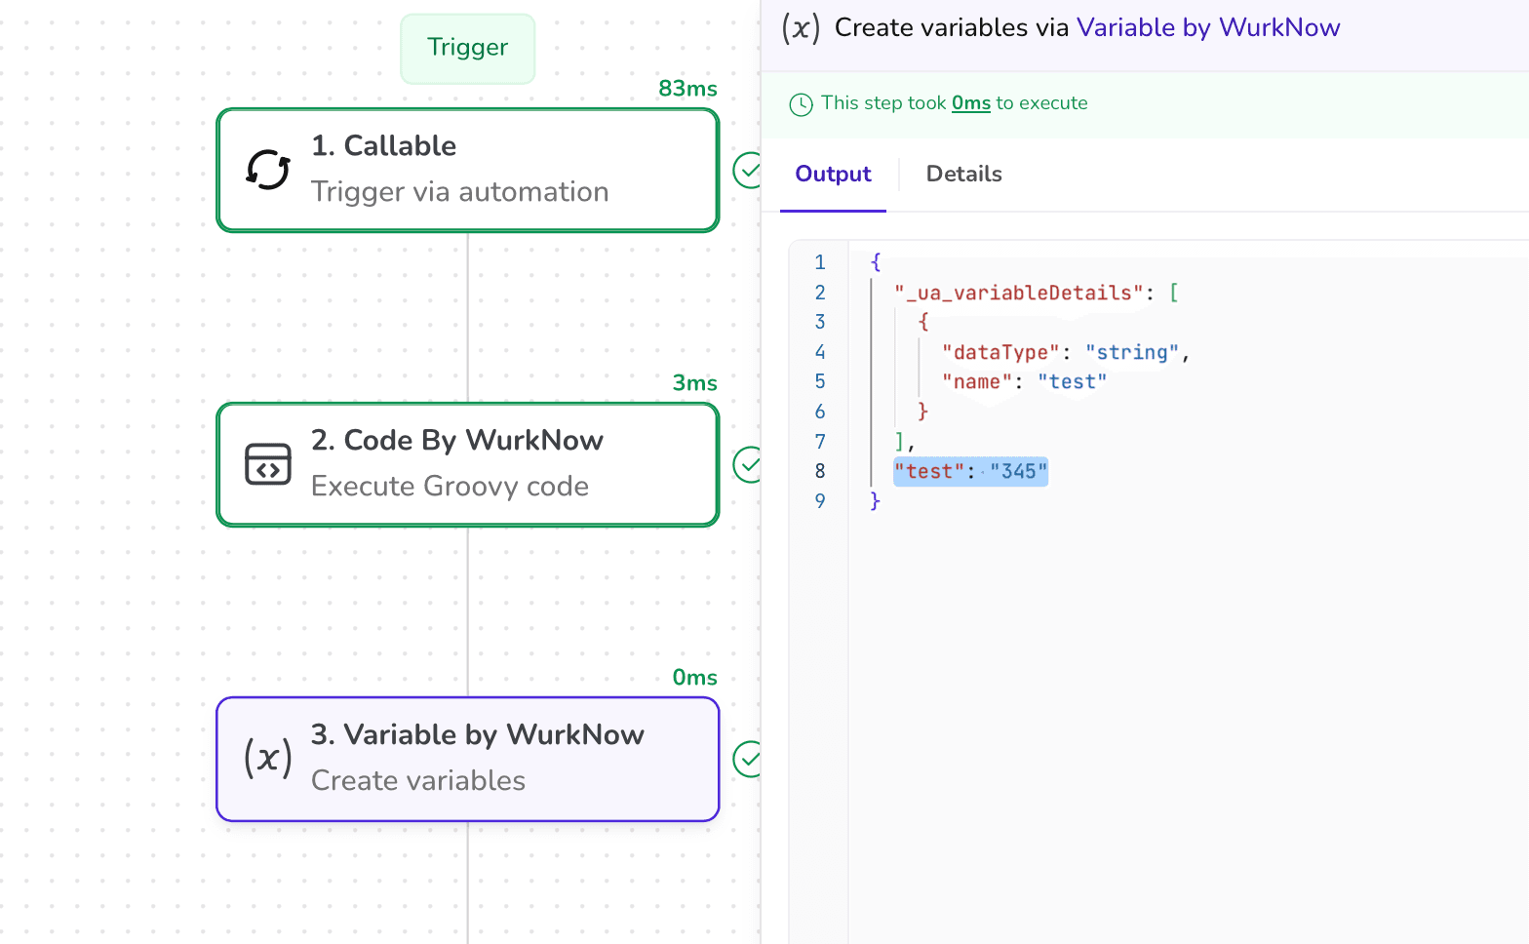Click the Callable step refresh-arrows icon

[268, 170]
